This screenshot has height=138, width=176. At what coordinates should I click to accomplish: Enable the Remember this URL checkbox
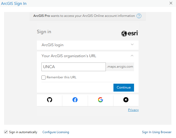tap(43, 78)
